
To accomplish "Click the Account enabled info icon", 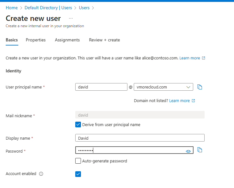I will (x=41, y=174).
